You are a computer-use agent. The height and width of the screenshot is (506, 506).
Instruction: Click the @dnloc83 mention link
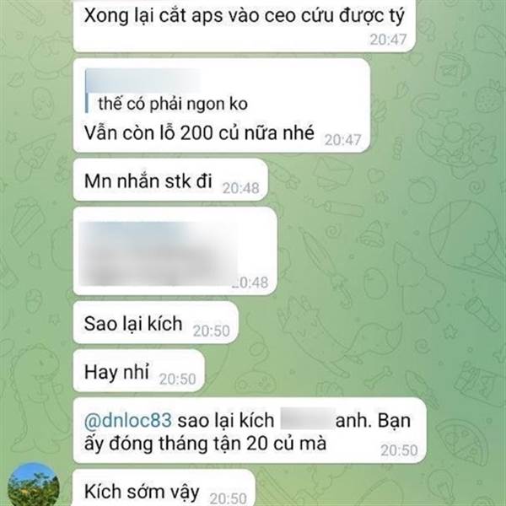128,421
